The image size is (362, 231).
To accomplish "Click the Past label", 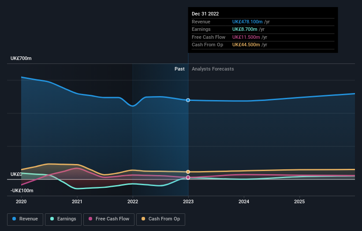I will point(179,69).
